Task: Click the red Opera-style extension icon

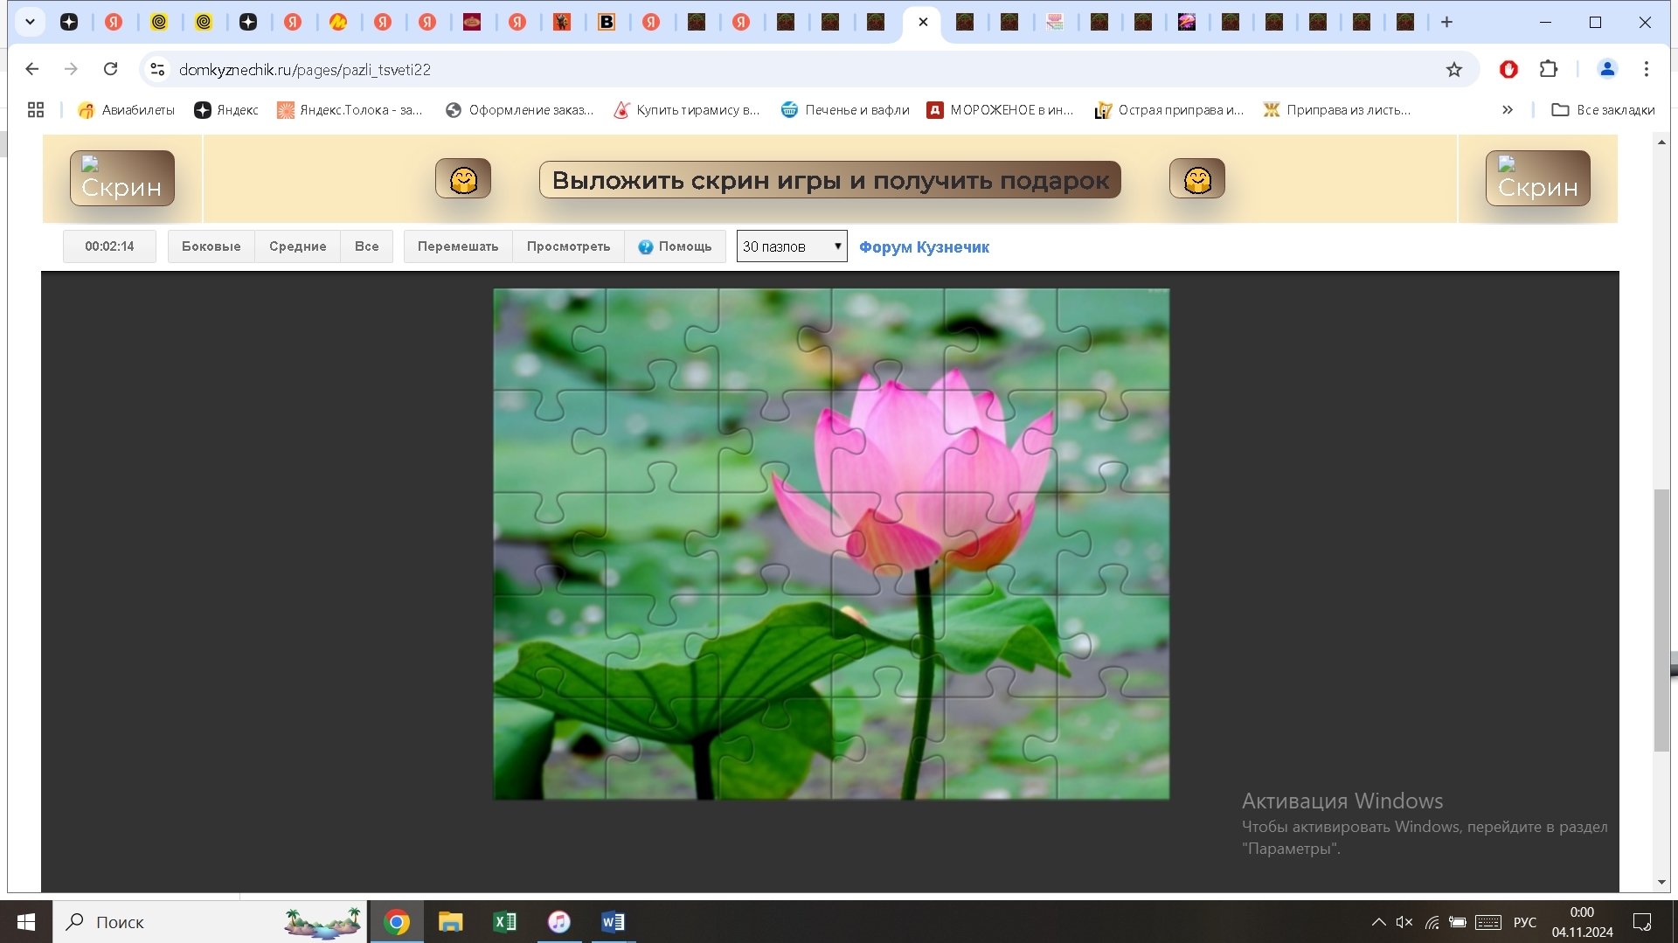Action: (x=1508, y=70)
